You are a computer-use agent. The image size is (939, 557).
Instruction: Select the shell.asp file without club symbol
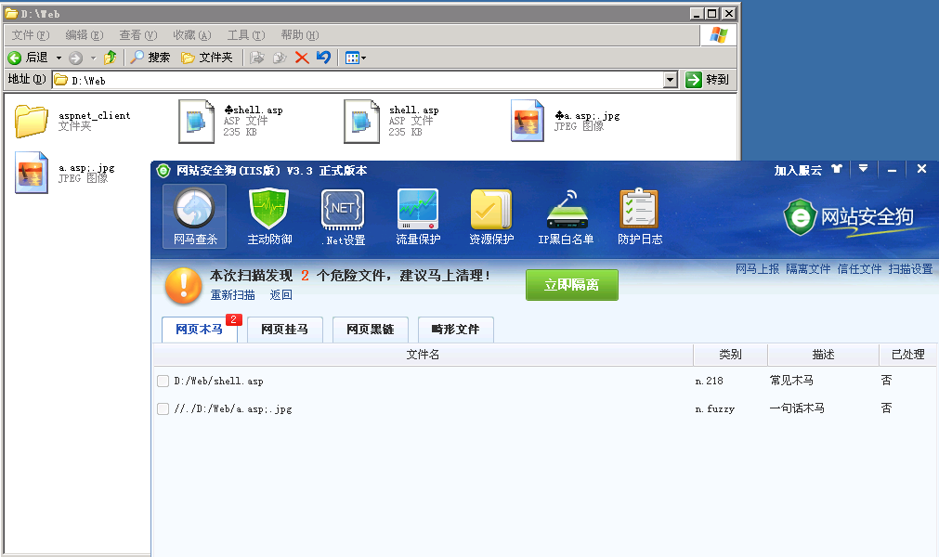[x=361, y=122]
